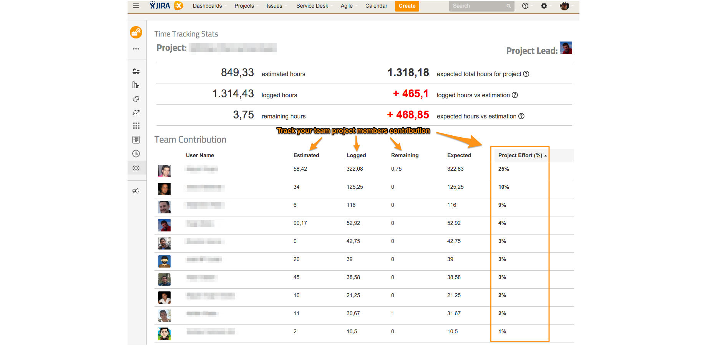Expand the Issues dropdown menu
The width and height of the screenshot is (707, 346).
coord(274,6)
